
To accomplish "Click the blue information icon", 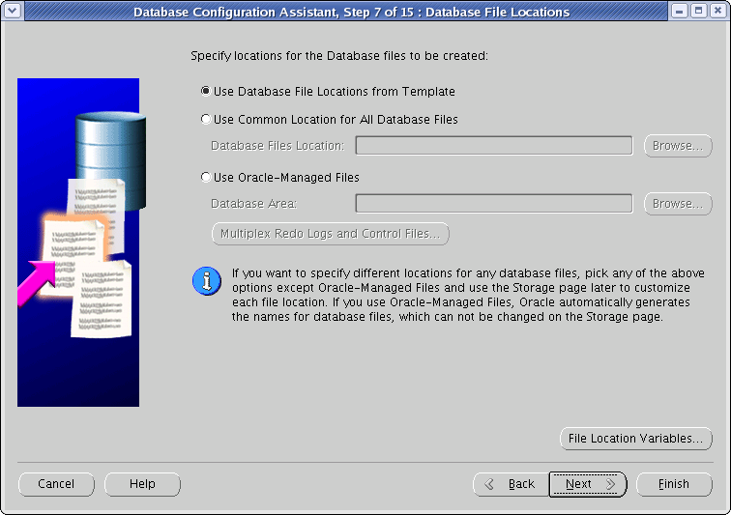I will [207, 281].
